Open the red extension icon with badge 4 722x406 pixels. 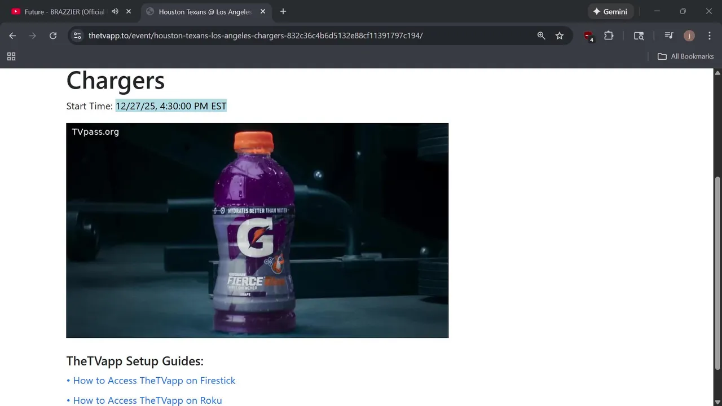[588, 36]
